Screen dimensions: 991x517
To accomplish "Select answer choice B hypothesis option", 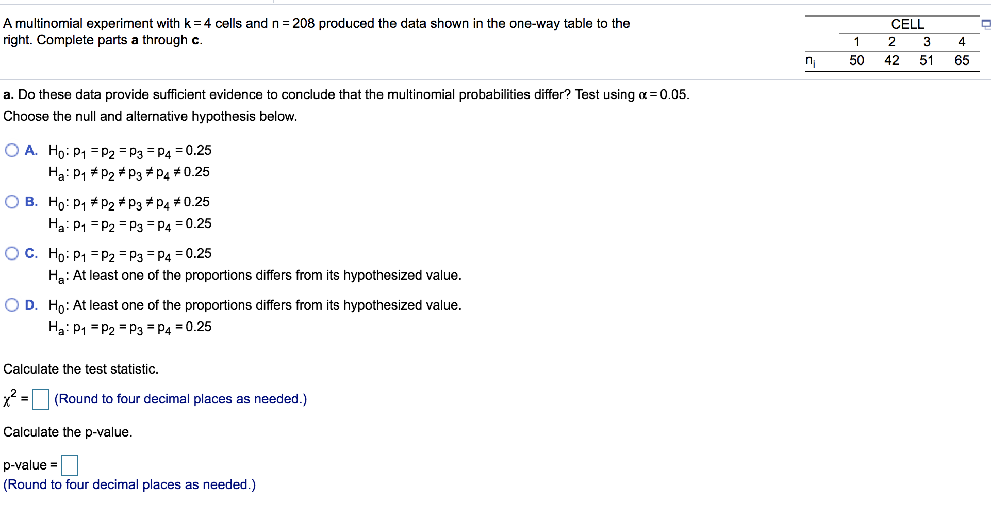I will [12, 201].
